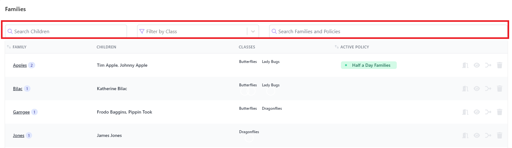
Task: Click the door icon in the Apples row
Action: point(465,65)
